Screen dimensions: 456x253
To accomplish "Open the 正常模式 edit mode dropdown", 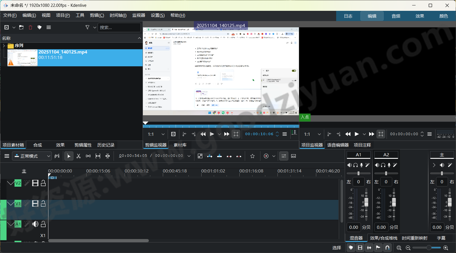I will tap(33, 156).
